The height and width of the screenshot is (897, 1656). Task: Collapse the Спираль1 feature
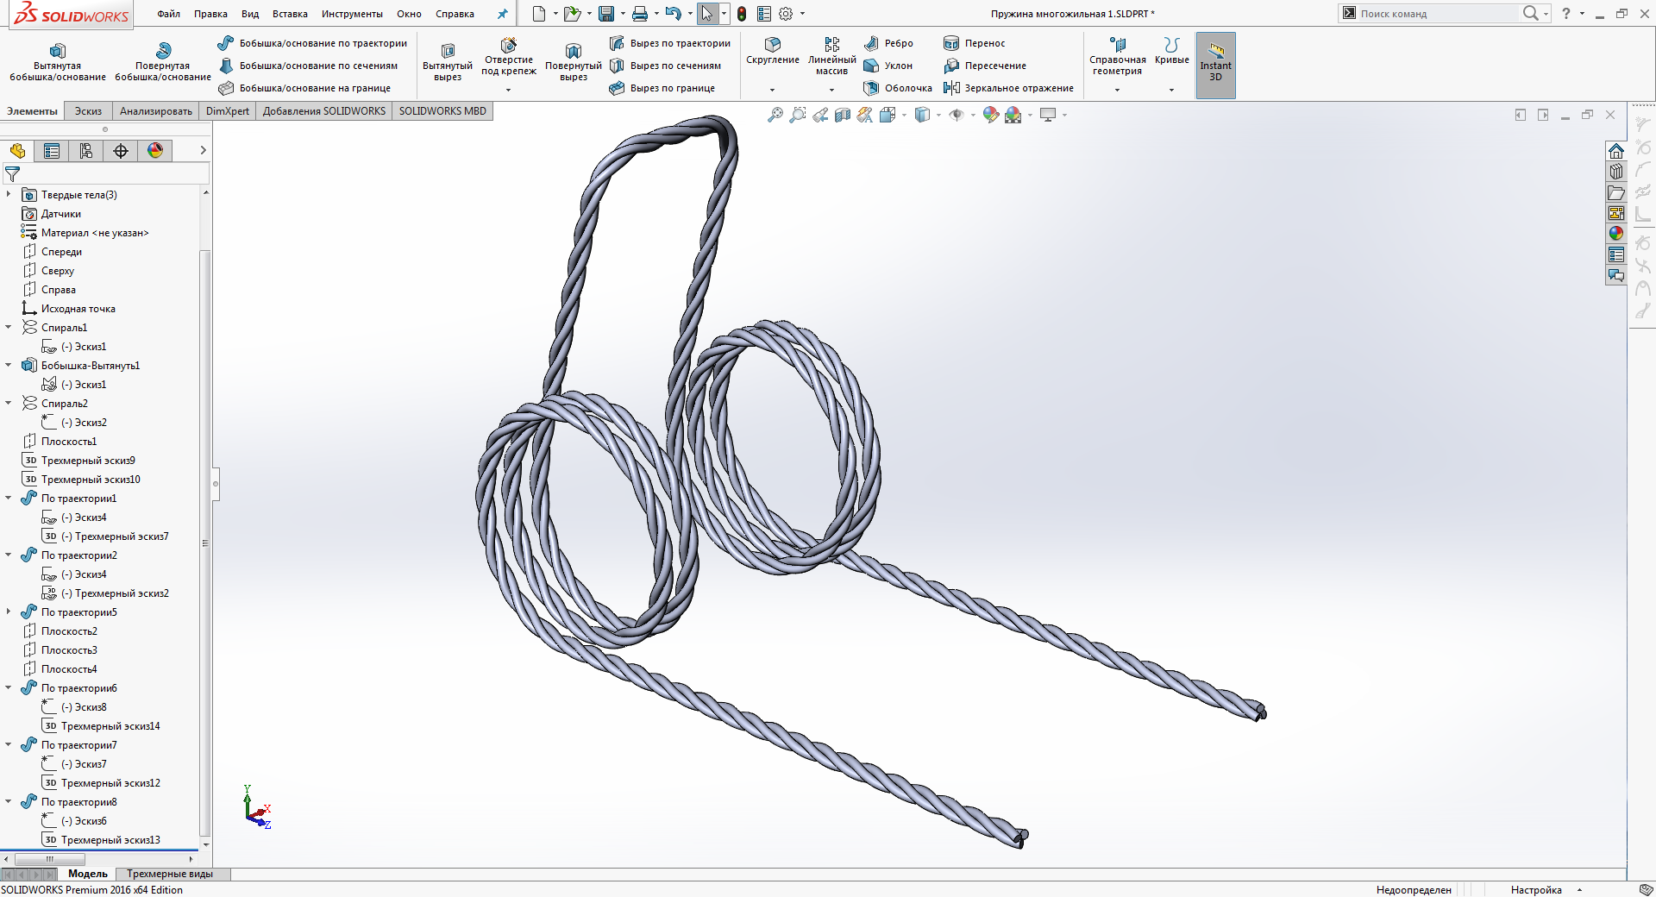tap(9, 328)
